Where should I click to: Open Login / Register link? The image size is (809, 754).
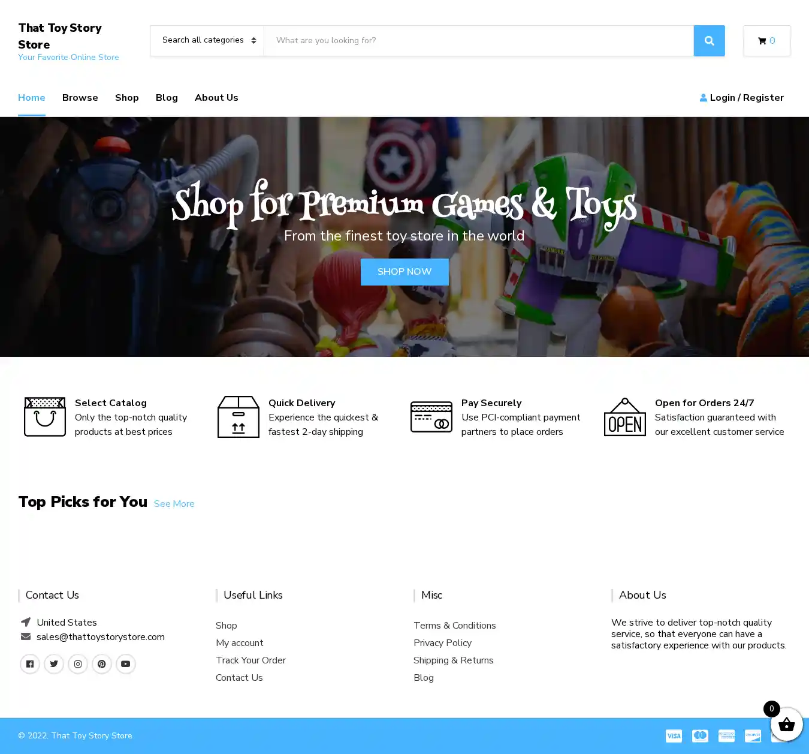click(x=742, y=98)
